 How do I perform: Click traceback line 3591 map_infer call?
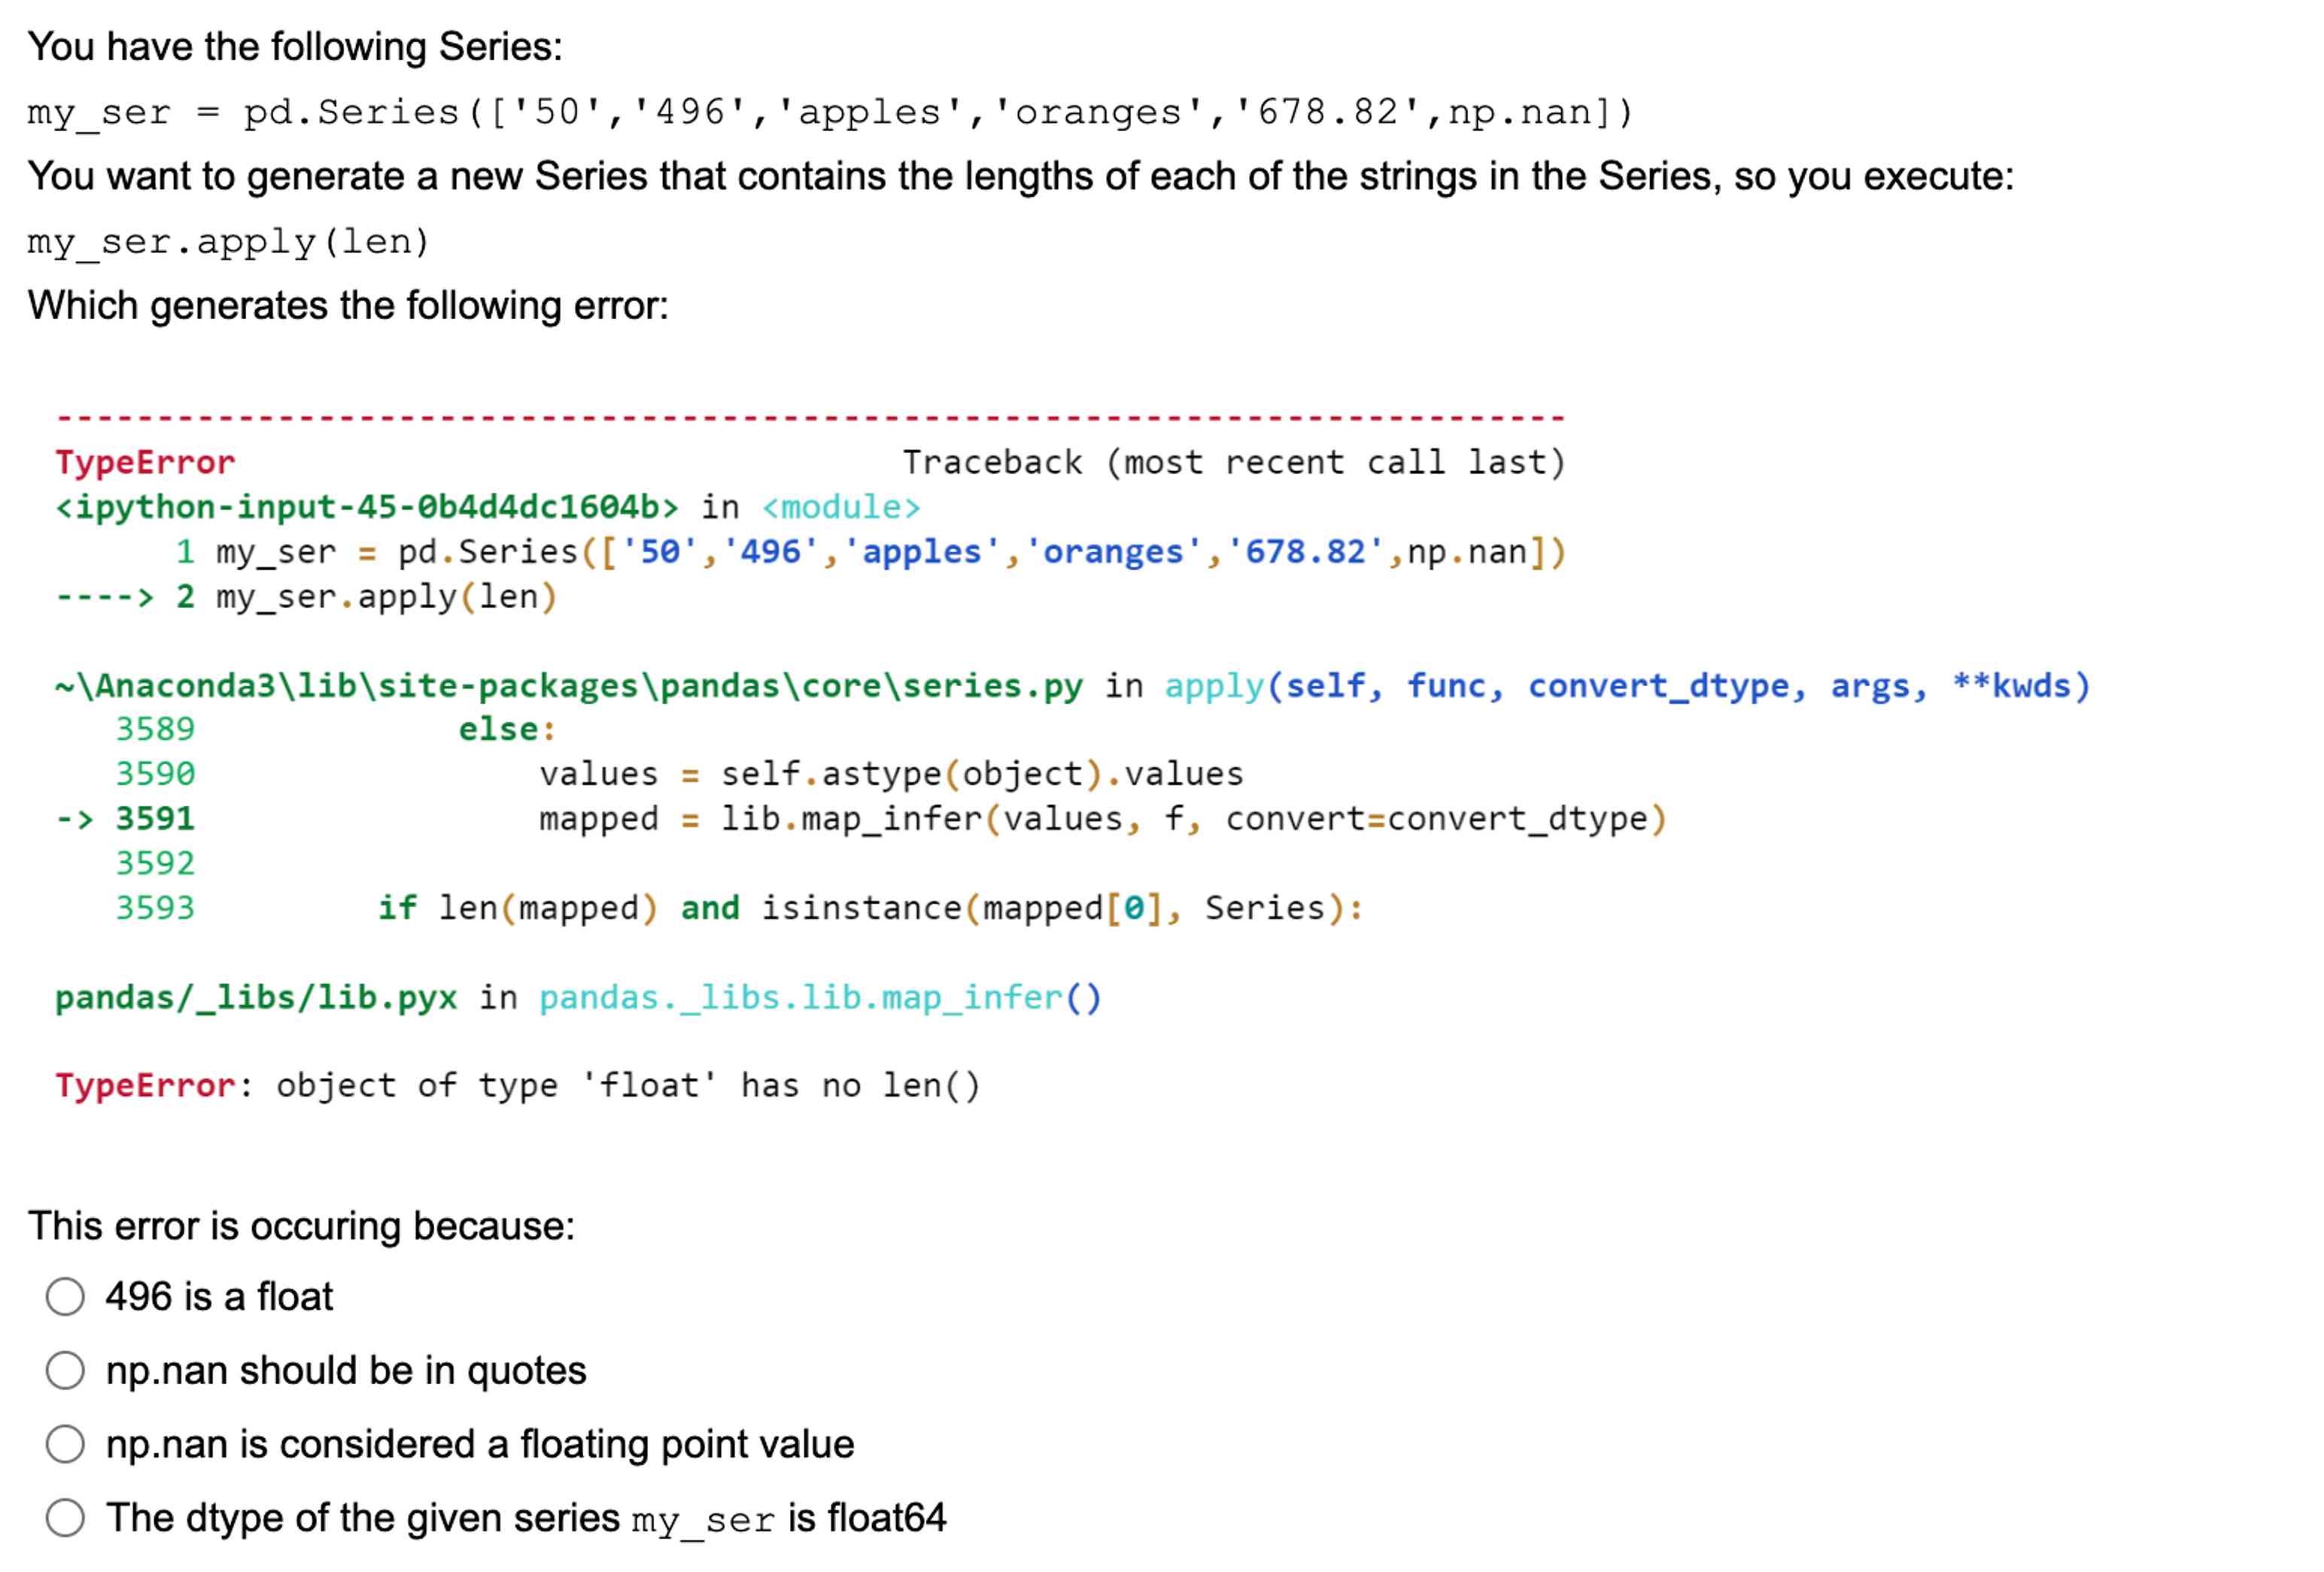pos(1102,819)
